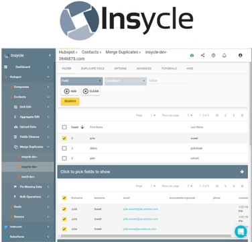Uncheck the julie sweet row checkbox
The image size is (252, 242).
(64, 138)
